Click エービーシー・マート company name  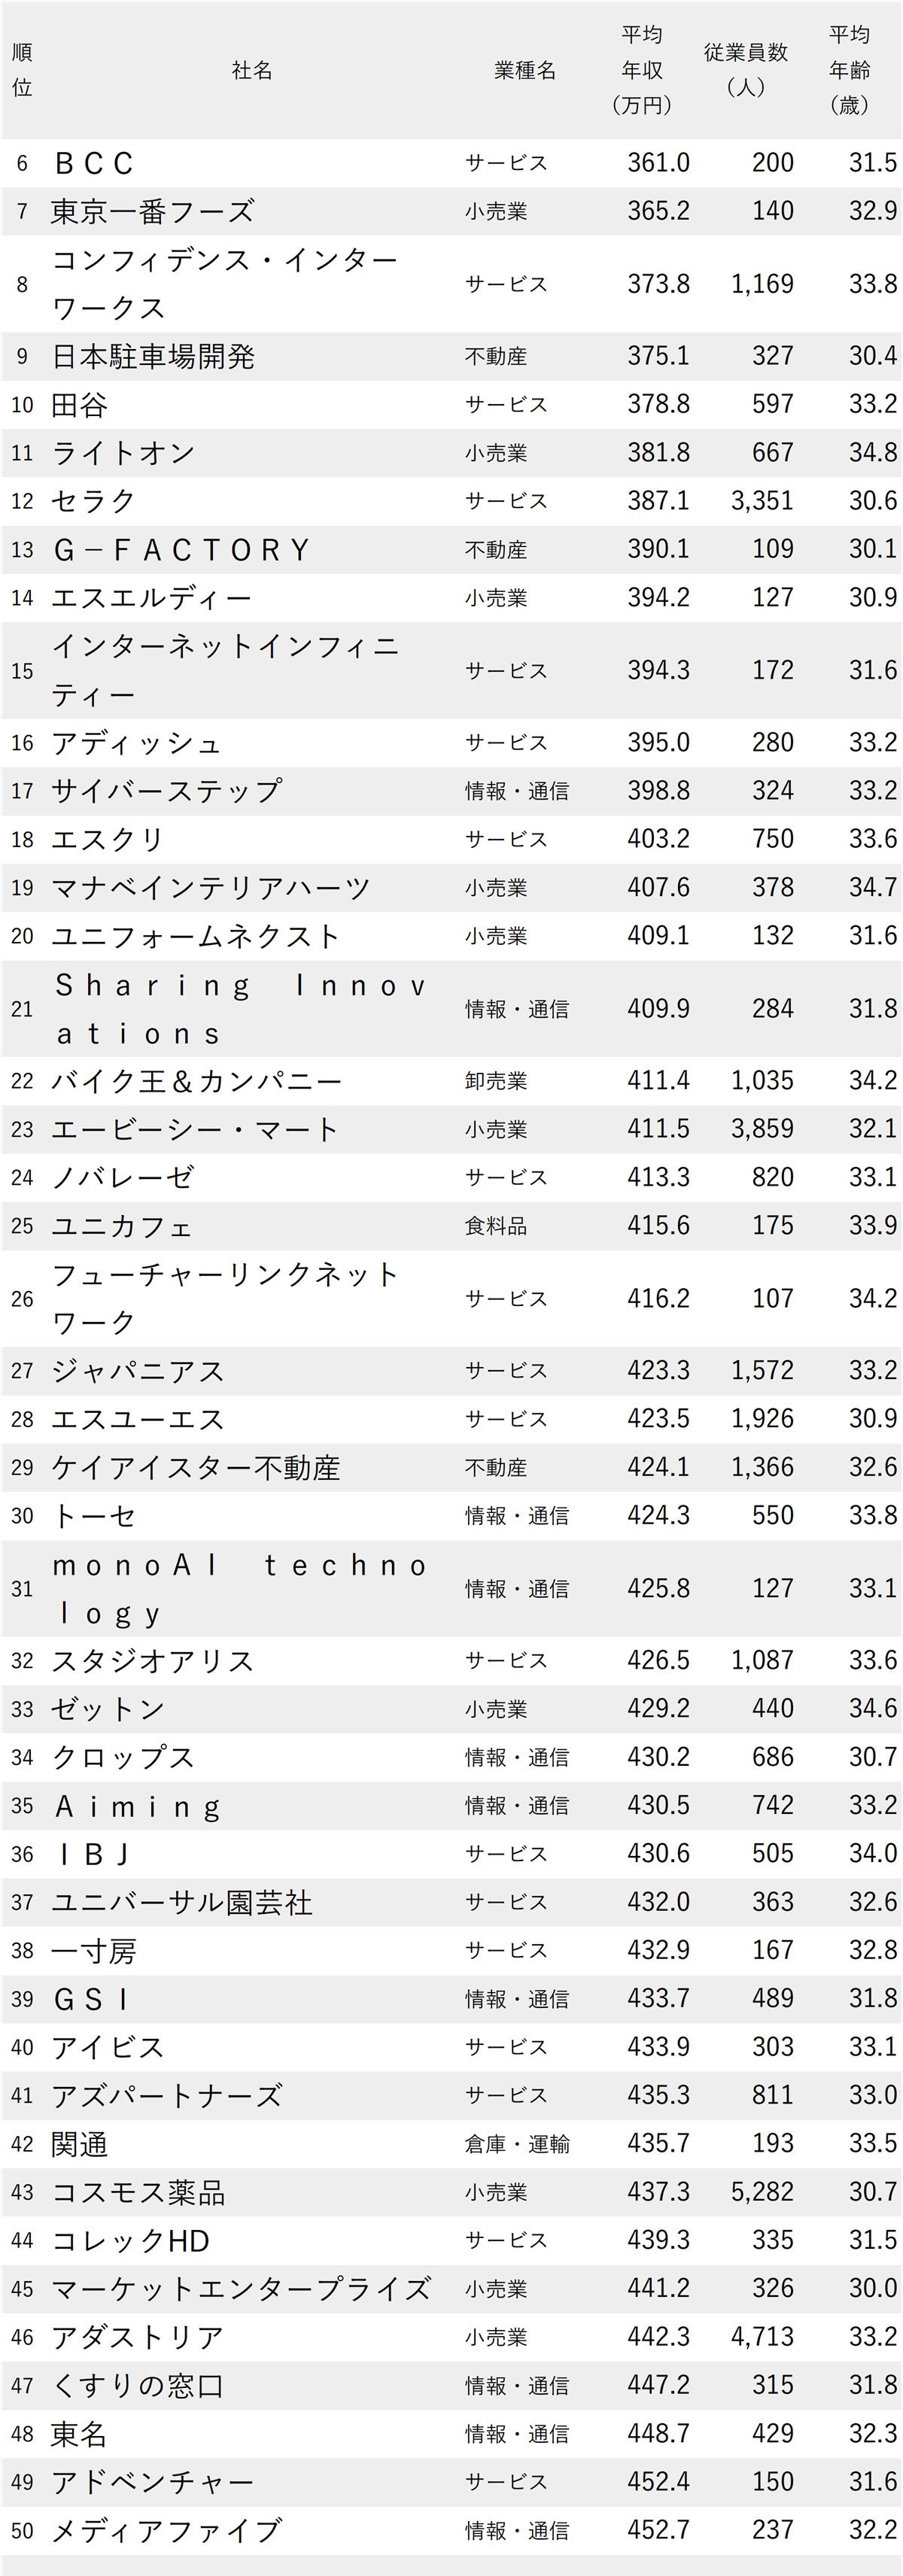(x=195, y=1129)
